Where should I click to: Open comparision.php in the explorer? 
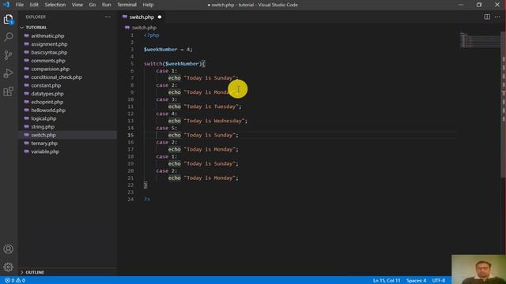click(x=51, y=69)
